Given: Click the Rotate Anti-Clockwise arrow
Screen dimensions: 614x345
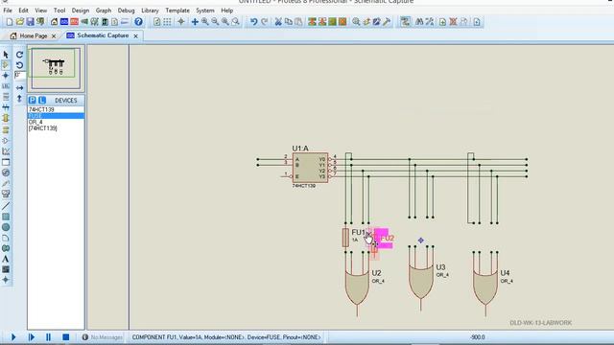Looking at the screenshot, I should (x=19, y=65).
